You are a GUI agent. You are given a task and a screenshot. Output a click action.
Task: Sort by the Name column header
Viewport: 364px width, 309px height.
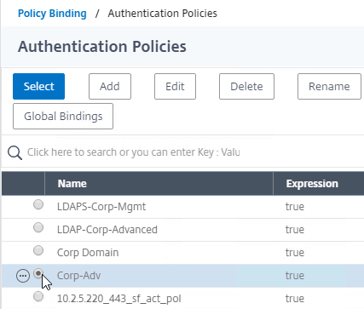click(72, 184)
